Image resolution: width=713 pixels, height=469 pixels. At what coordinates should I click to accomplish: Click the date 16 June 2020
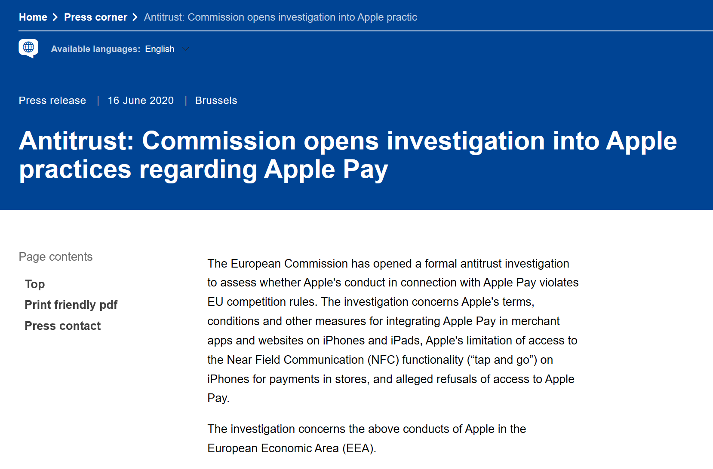coord(141,100)
